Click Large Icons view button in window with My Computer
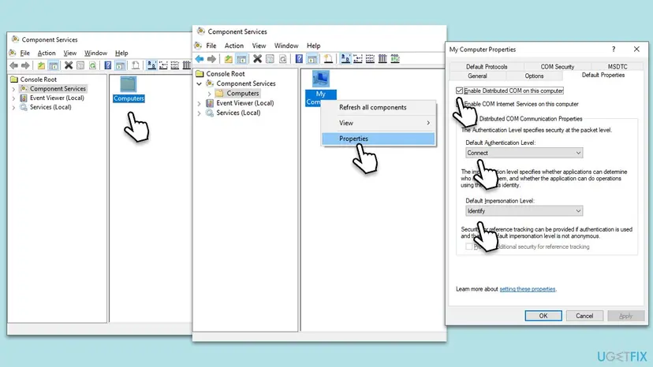 [345, 58]
